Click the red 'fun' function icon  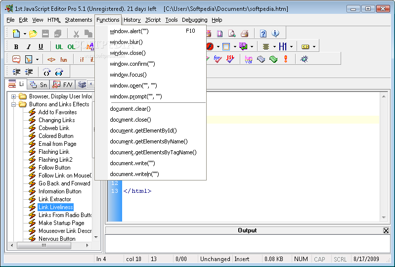64,60
